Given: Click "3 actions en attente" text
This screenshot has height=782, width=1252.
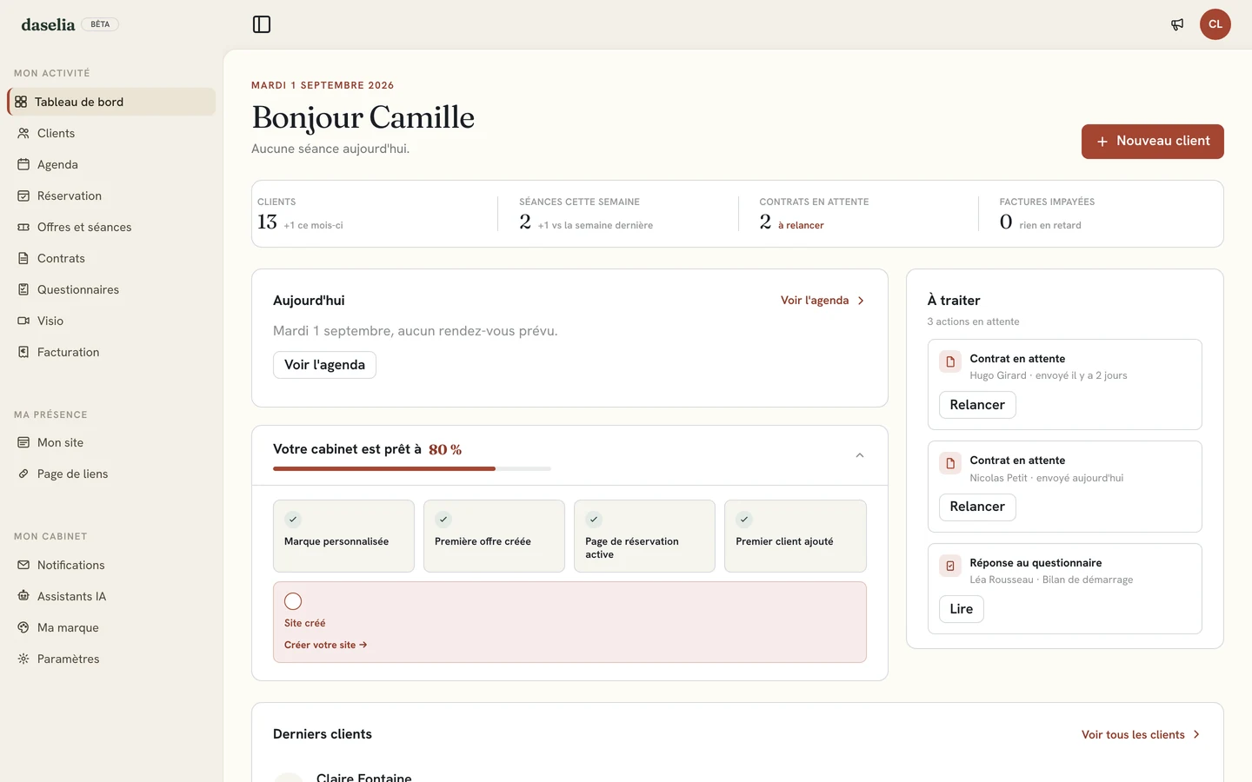Looking at the screenshot, I should point(973,321).
